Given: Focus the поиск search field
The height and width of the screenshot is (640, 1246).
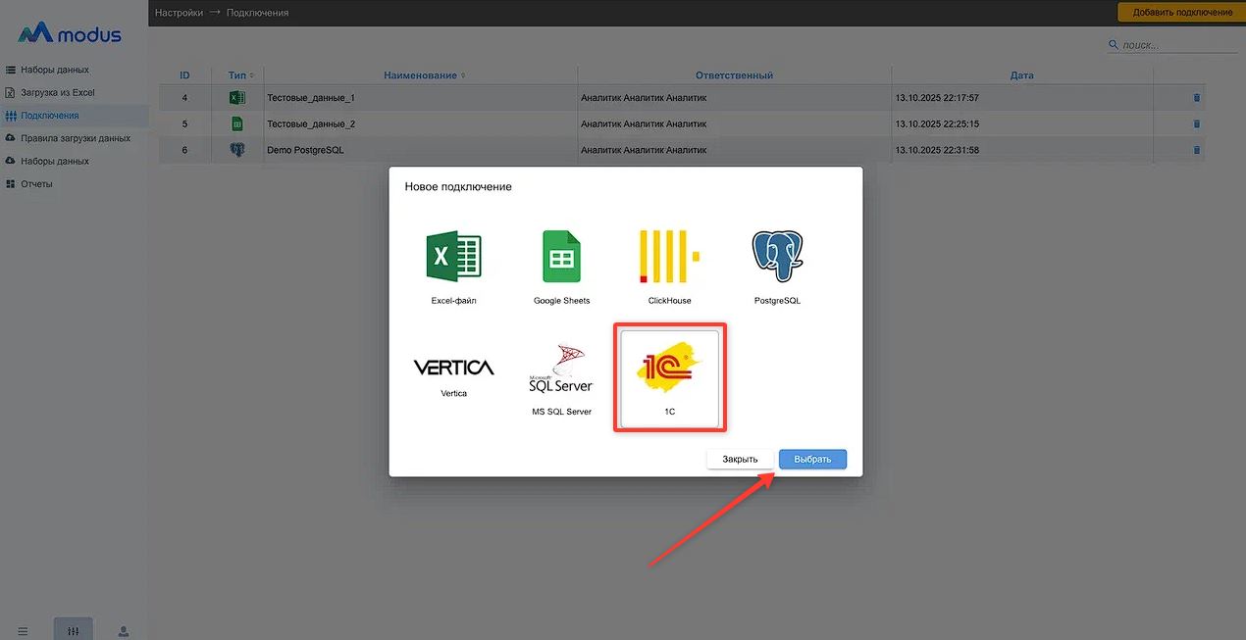Looking at the screenshot, I should [1177, 45].
